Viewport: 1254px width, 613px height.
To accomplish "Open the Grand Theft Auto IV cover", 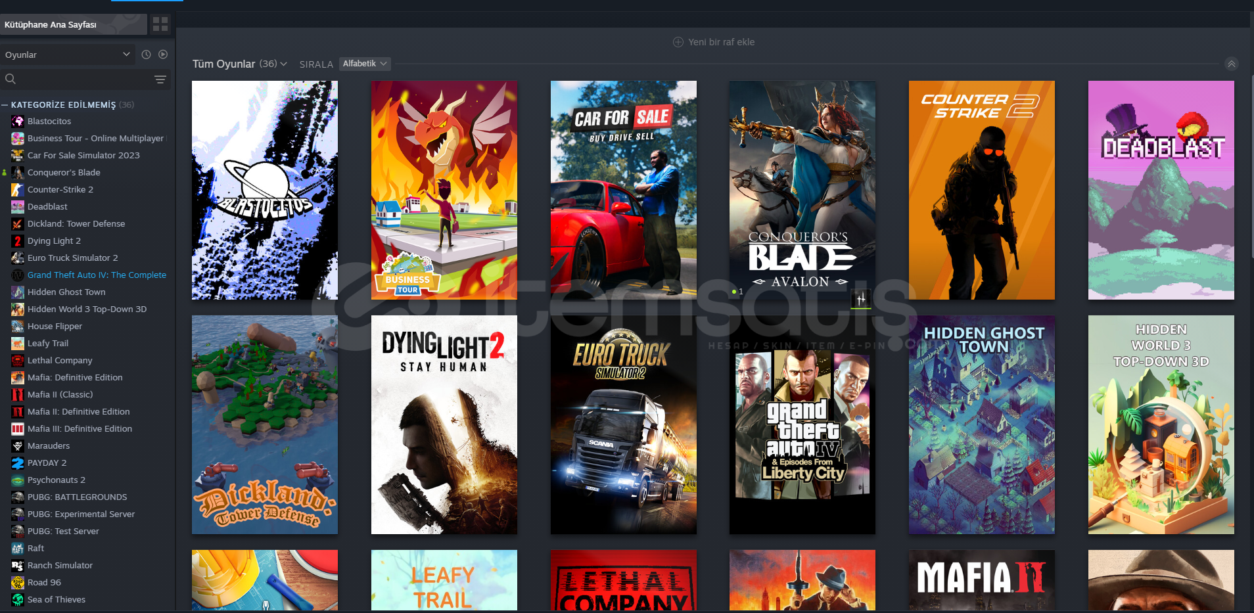I will 802,424.
